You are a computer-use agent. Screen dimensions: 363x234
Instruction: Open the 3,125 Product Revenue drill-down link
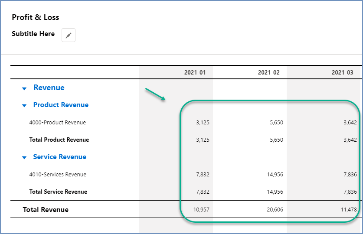click(203, 123)
